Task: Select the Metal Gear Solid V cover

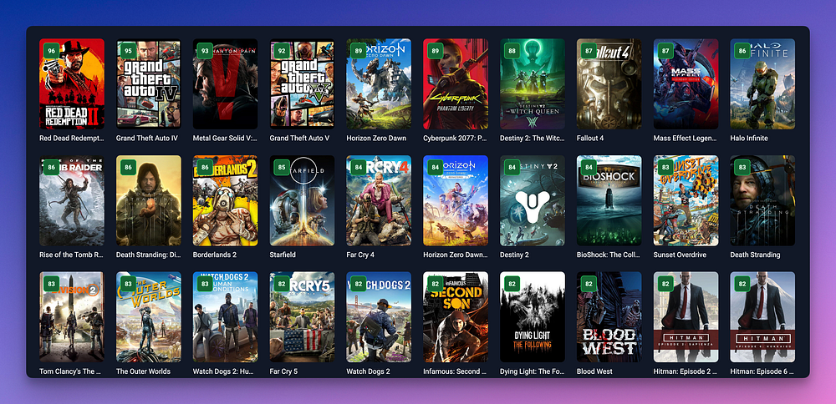Action: (x=226, y=83)
